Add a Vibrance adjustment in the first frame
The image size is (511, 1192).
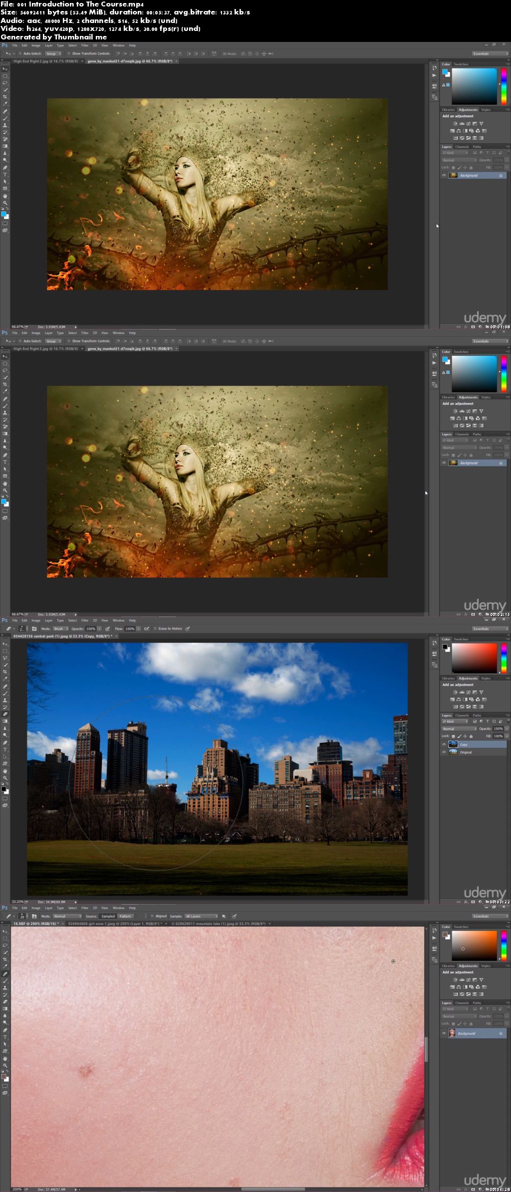pos(481,123)
